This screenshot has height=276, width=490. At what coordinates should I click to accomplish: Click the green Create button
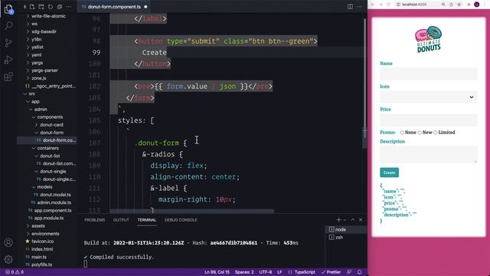[390, 172]
